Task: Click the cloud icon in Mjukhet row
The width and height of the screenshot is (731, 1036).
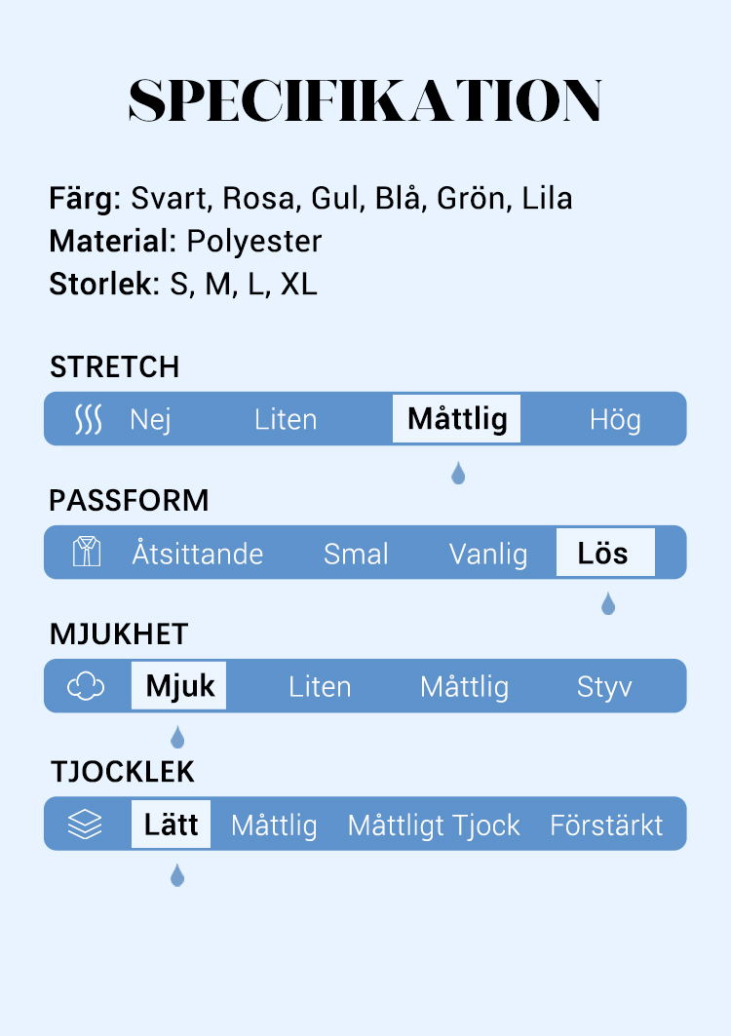Action: tap(86, 687)
